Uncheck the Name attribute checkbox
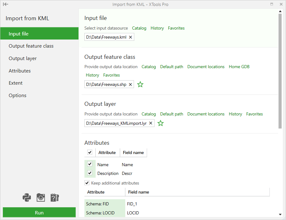Viewport: 286px width, 220px height. pyautogui.click(x=90, y=164)
